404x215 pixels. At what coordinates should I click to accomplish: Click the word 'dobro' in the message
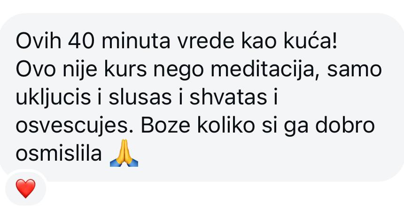point(345,126)
